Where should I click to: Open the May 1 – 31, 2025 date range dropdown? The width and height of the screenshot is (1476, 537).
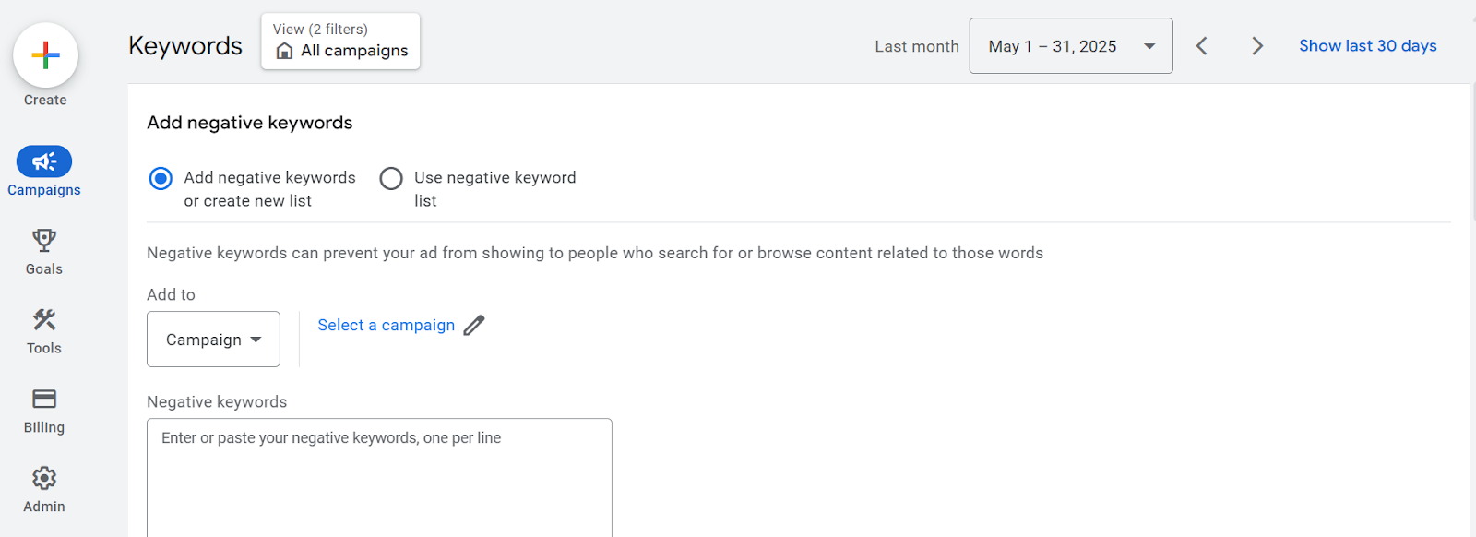tap(1071, 46)
